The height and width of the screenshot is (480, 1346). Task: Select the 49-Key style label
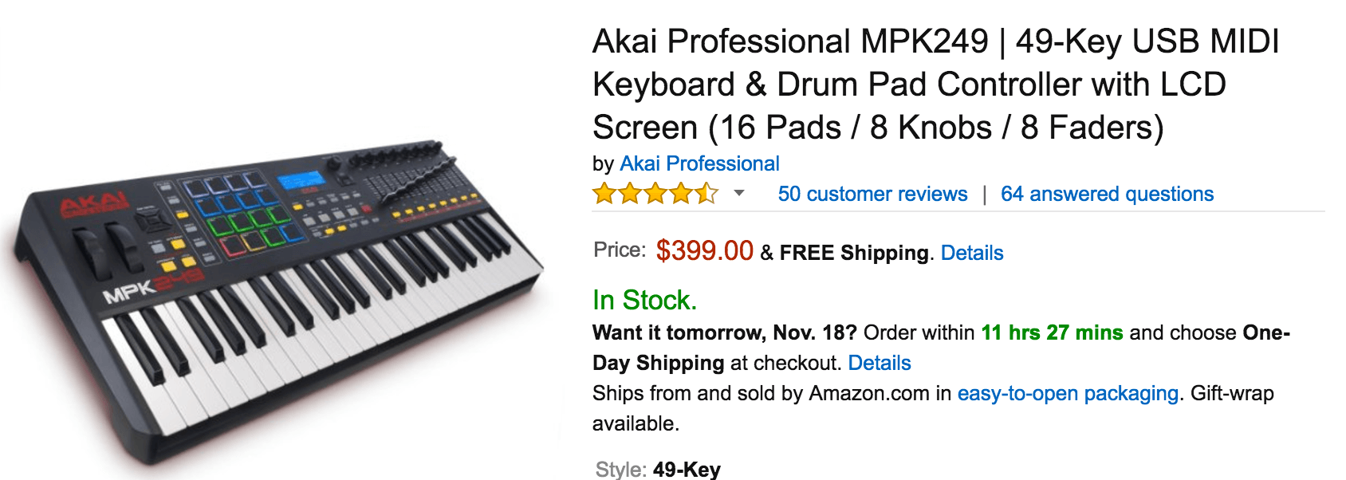coord(686,469)
